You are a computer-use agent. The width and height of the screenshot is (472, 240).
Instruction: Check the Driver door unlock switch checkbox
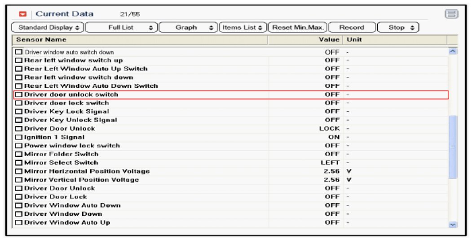(18, 95)
